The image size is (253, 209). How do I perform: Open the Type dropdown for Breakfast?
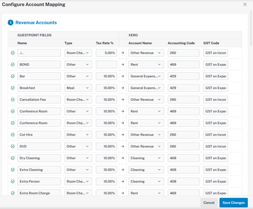(x=78, y=88)
